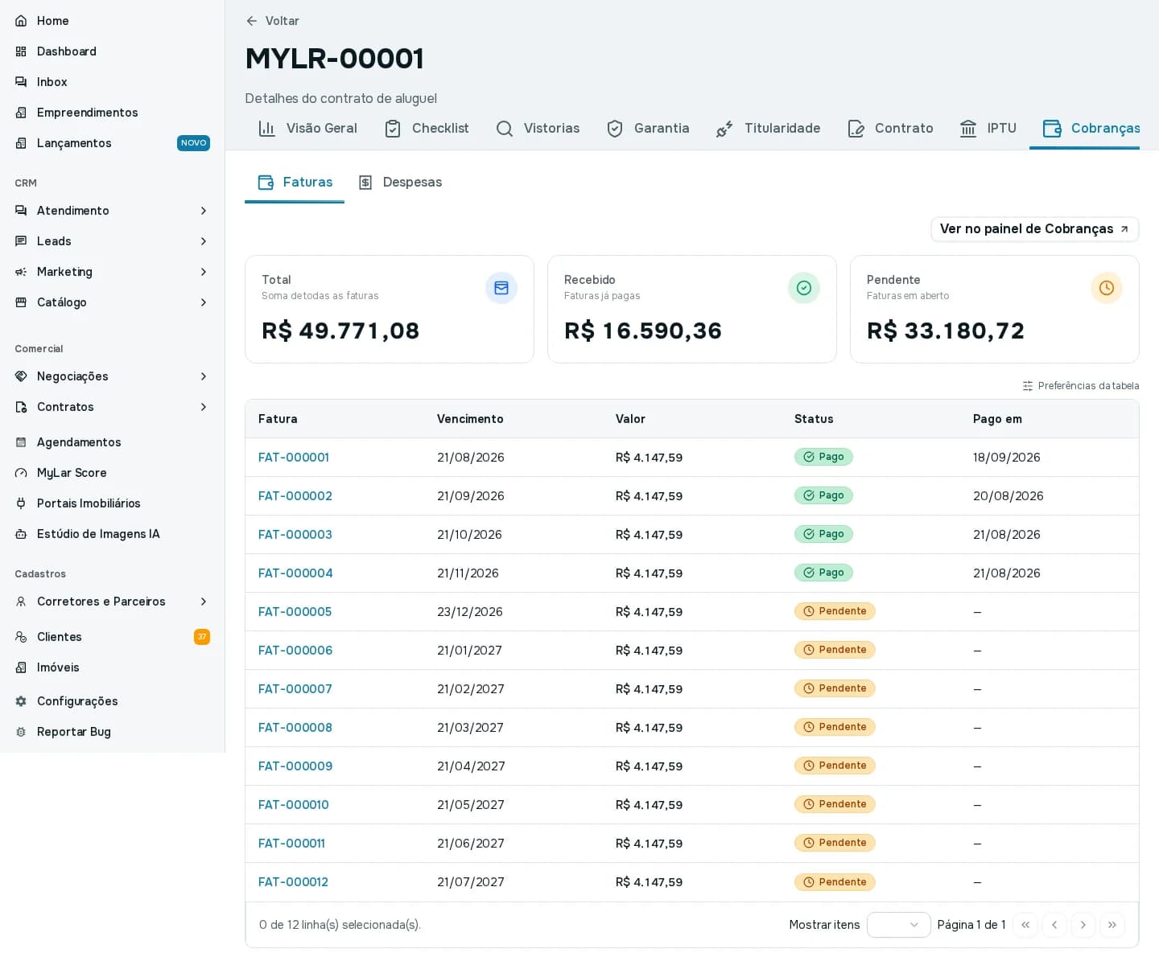The height and width of the screenshot is (965, 1159).
Task: Open the Mostrar itens dropdown
Action: coord(899,925)
